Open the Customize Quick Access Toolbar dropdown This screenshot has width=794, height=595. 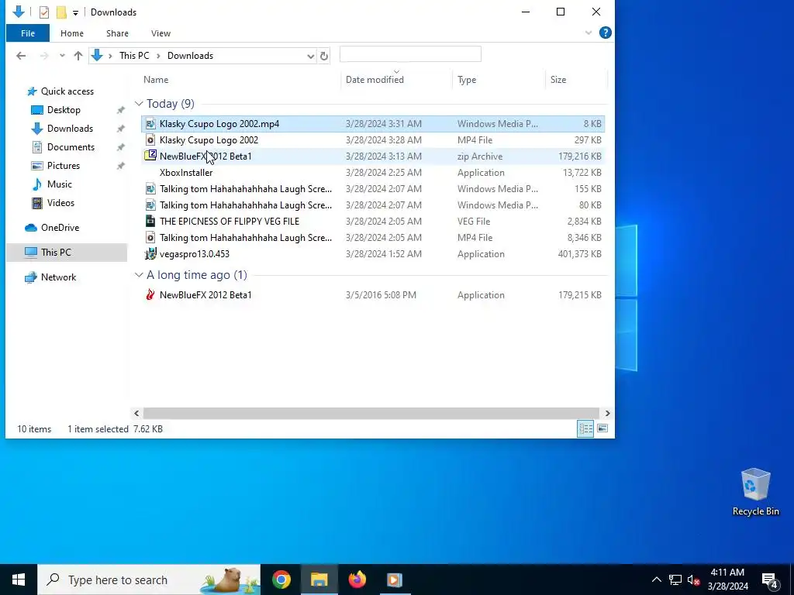(75, 12)
